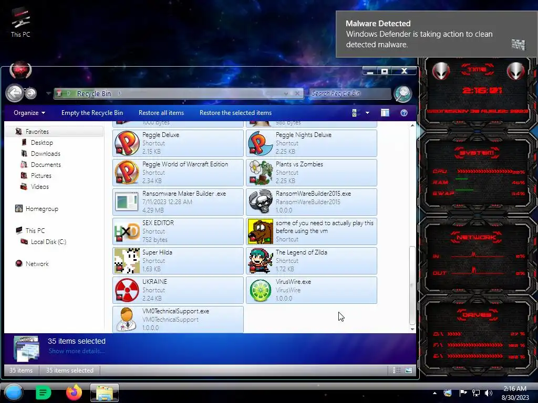Select Network in navigation pane
538x403 pixels.
click(x=37, y=263)
